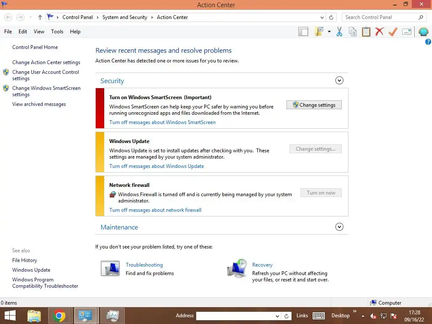This screenshot has width=432, height=324.
Task: Click the Cut scissors icon
Action: tap(339, 31)
